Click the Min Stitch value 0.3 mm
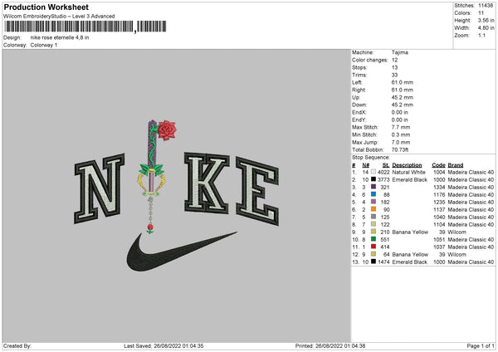498x352 pixels. [x=401, y=134]
